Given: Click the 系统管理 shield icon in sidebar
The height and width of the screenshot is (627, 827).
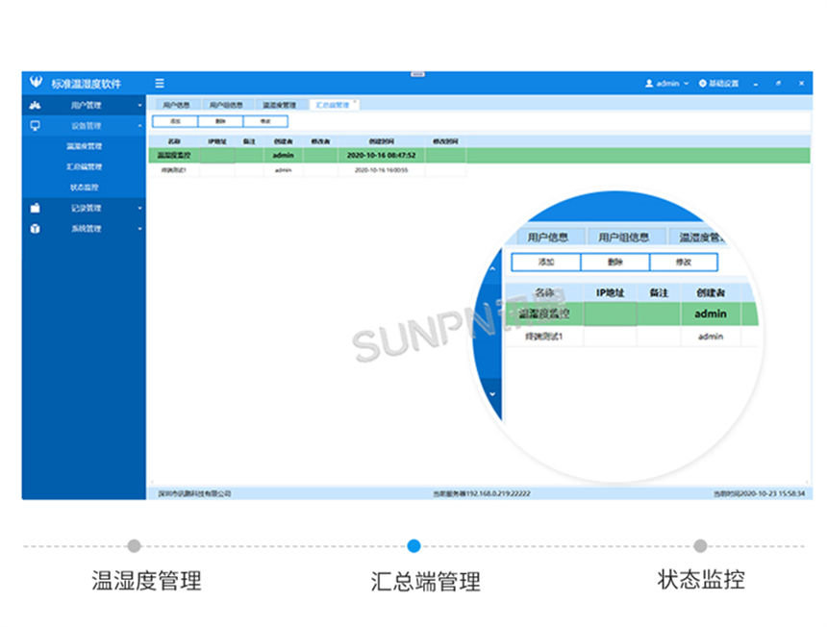Looking at the screenshot, I should [34, 229].
